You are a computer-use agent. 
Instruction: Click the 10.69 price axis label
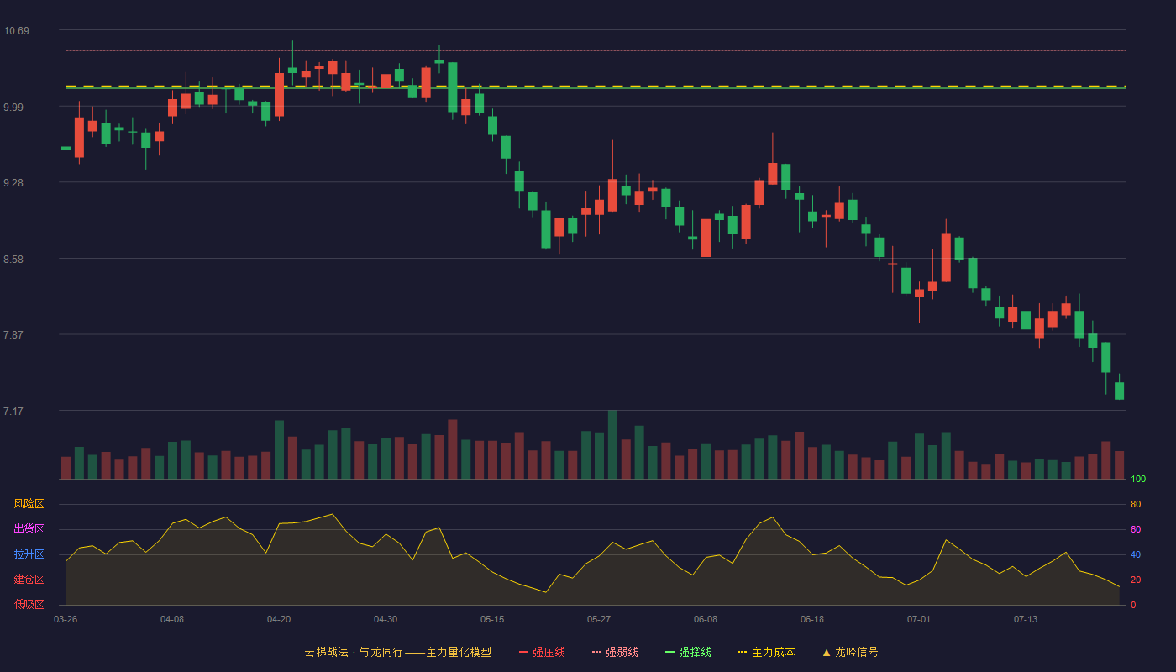pos(16,31)
